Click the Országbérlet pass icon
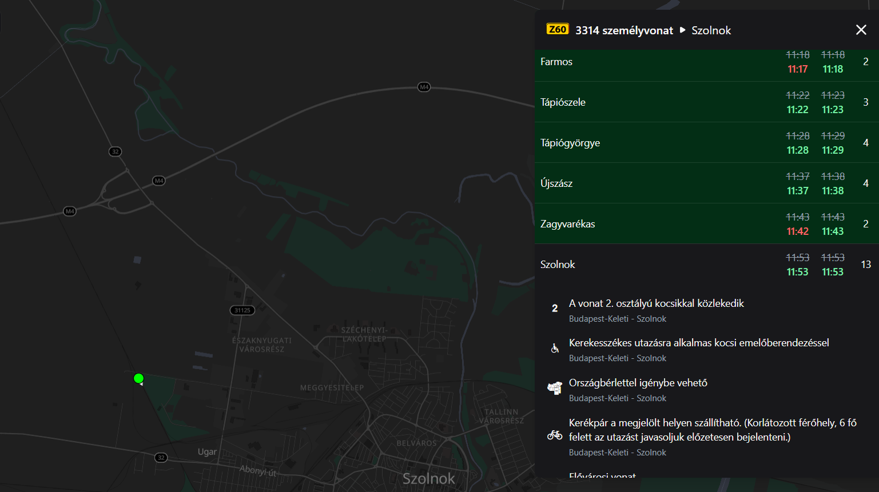 pyautogui.click(x=554, y=389)
